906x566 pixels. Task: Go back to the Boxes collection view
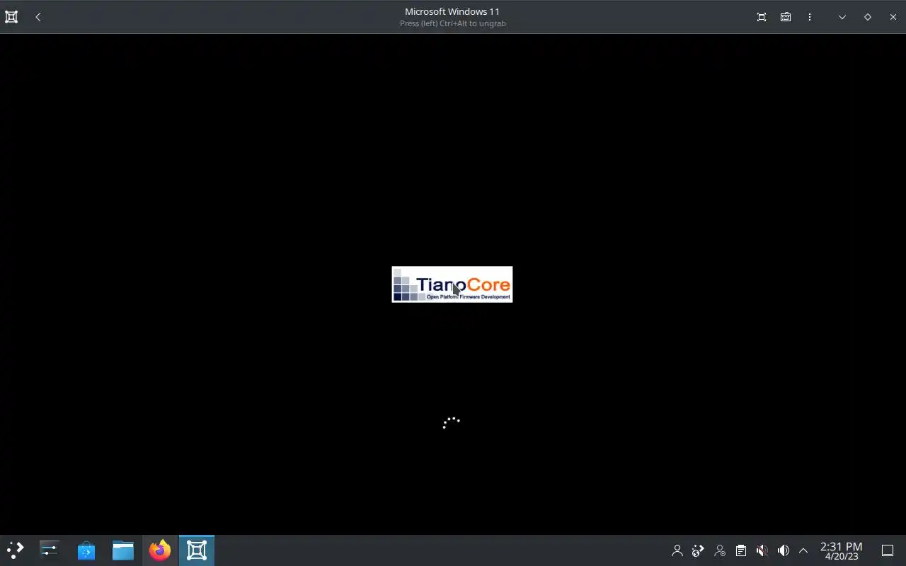click(x=38, y=17)
